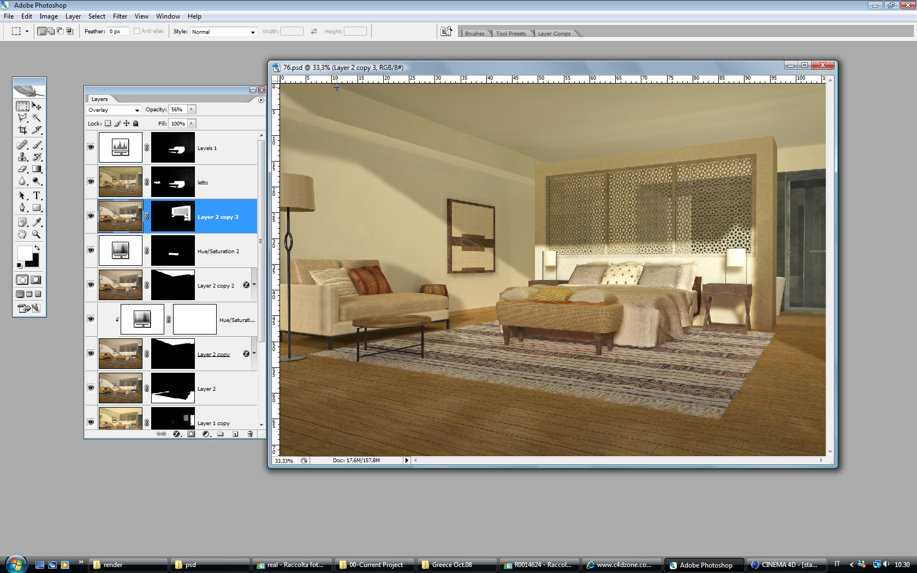Choose the Brush tool
The image size is (917, 573).
pos(37,145)
